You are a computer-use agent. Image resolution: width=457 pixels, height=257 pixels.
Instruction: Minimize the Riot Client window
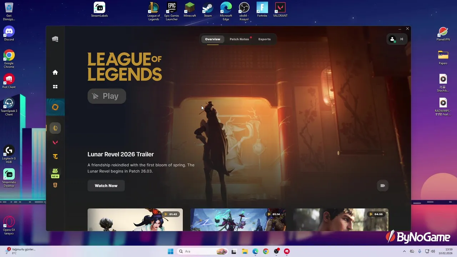point(400,29)
